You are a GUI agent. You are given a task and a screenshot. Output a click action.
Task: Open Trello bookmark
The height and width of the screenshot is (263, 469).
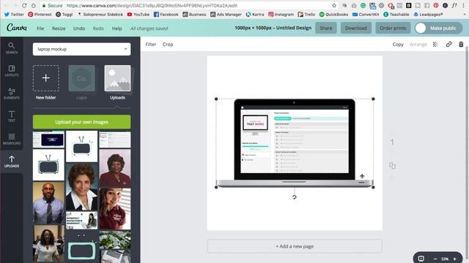[x=306, y=15]
